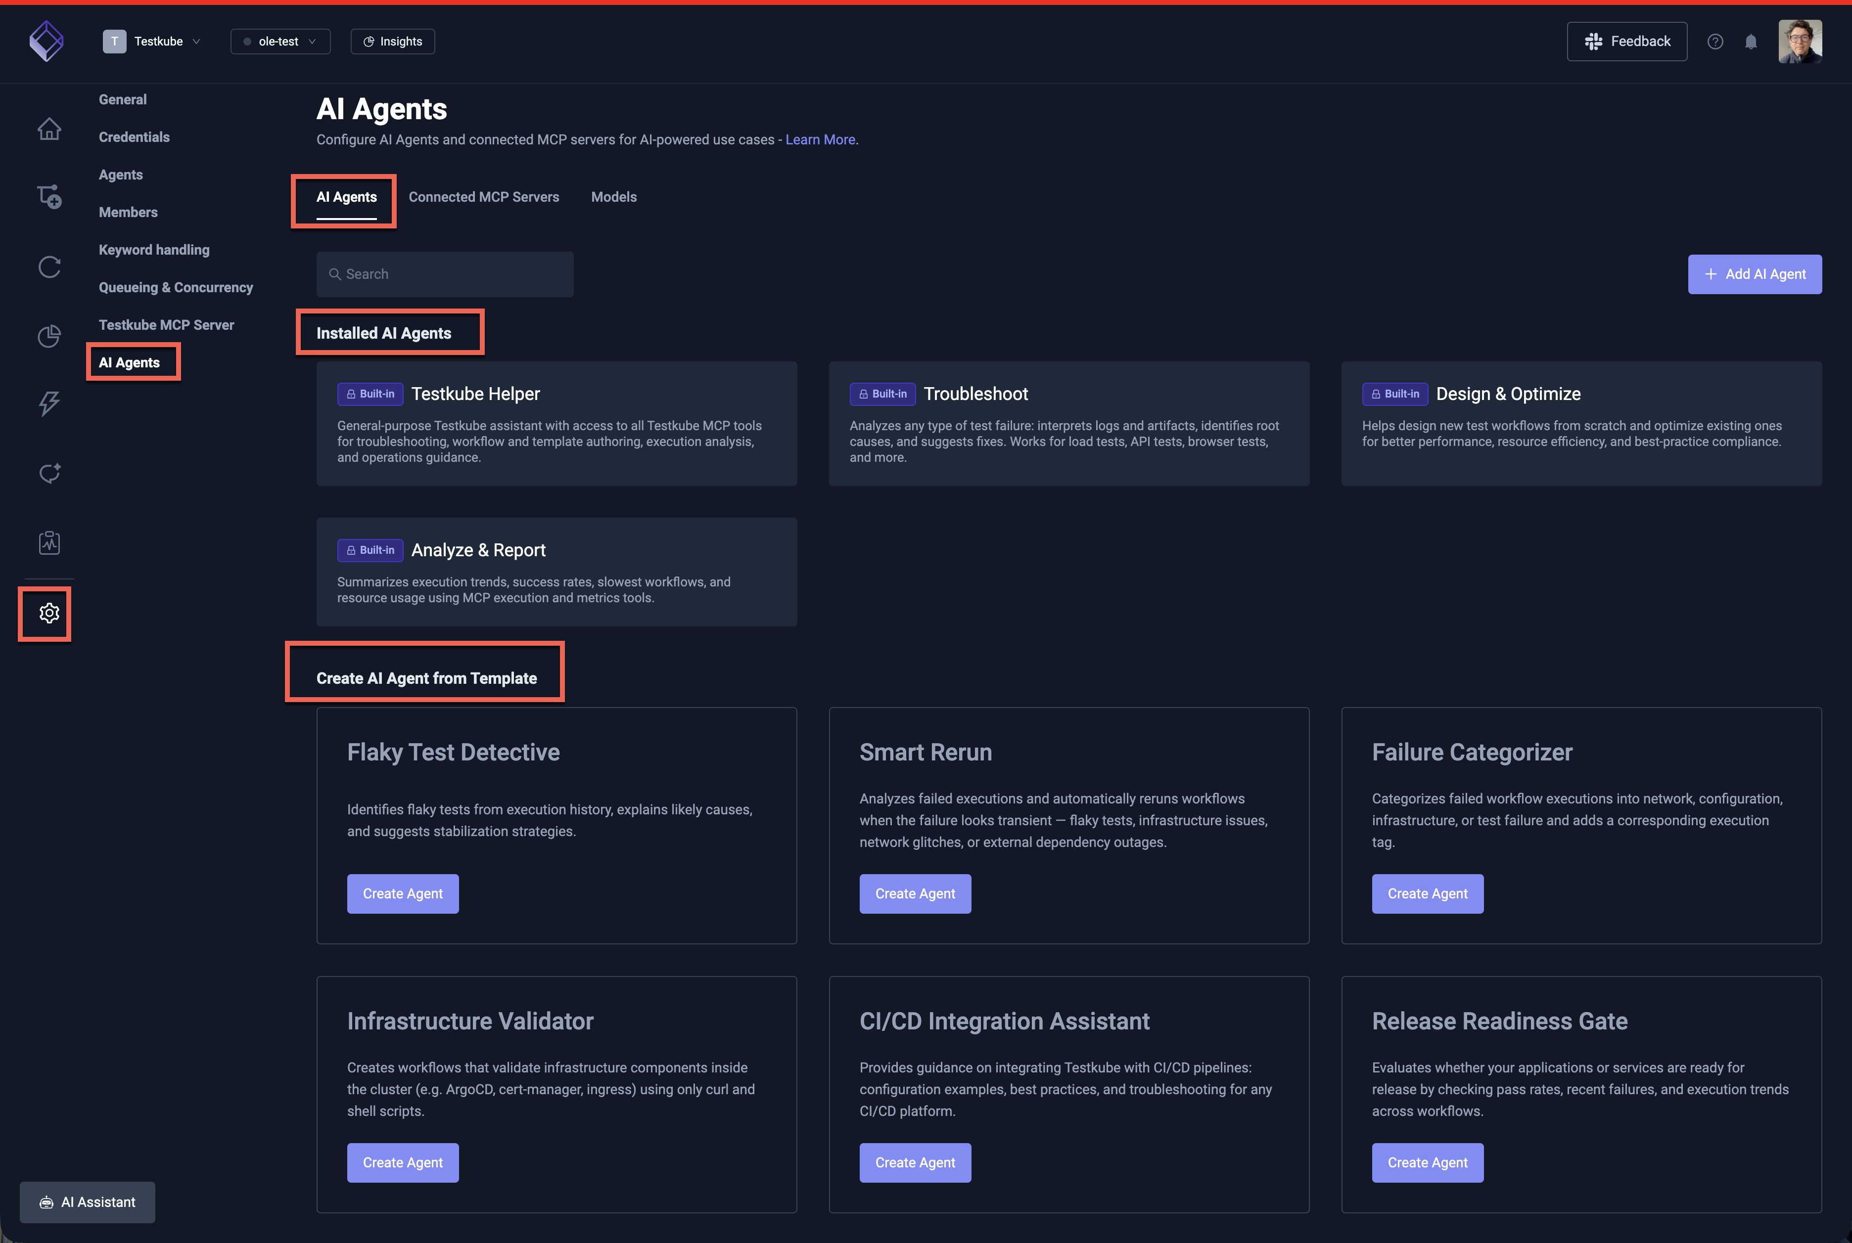Open the AI Assistant panel
This screenshot has height=1243, width=1852.
87,1202
